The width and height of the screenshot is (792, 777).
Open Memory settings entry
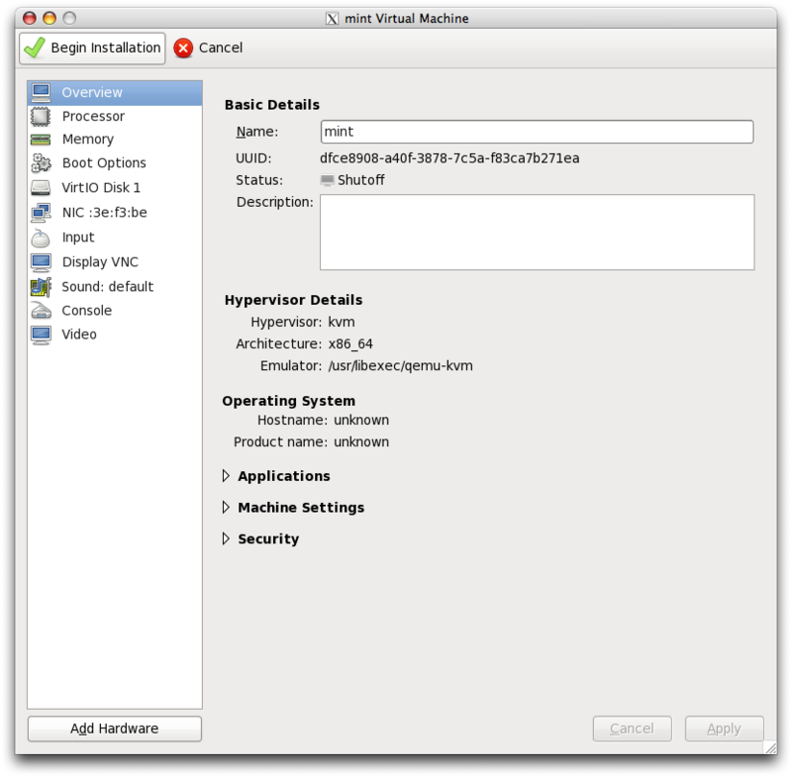115,140
